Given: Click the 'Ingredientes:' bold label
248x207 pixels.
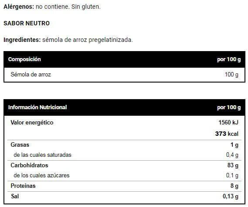Looking at the screenshot, I should pos(22,40).
